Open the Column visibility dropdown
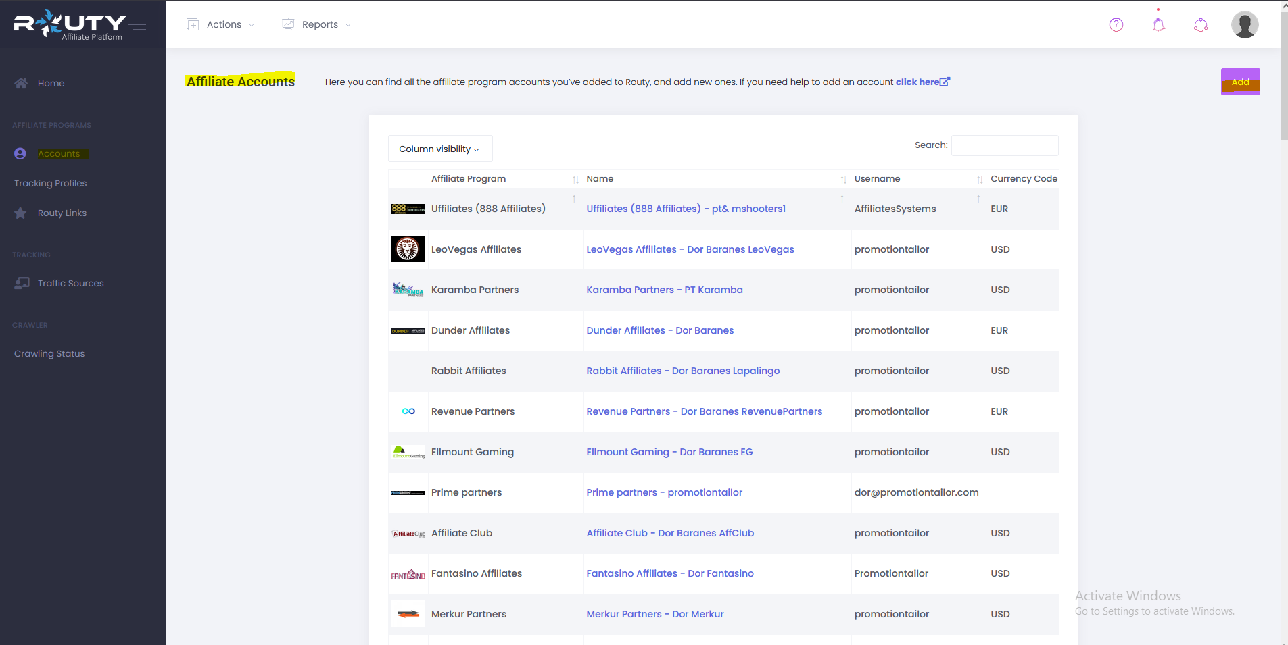1288x645 pixels. (x=440, y=149)
